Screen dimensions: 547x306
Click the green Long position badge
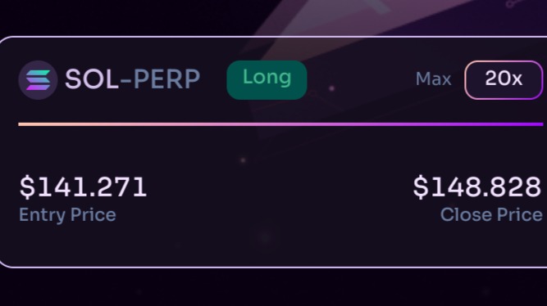click(x=267, y=80)
